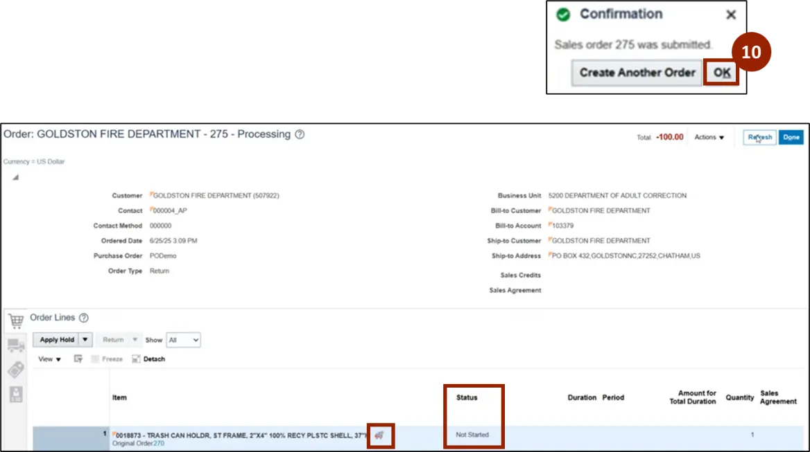Click the Period column header
Image resolution: width=810 pixels, height=452 pixels.
pos(613,397)
